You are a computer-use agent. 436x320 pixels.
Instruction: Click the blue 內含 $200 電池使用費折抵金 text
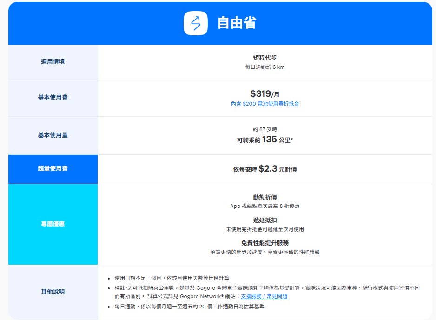pos(265,104)
